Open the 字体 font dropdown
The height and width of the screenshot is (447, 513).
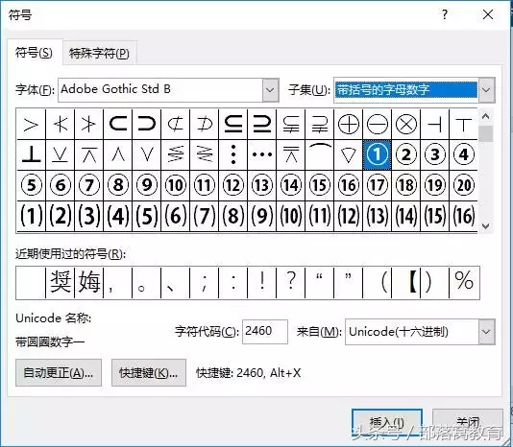[x=270, y=90]
